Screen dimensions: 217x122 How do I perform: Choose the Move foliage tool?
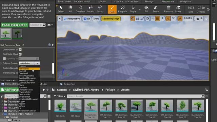coord(178,9)
